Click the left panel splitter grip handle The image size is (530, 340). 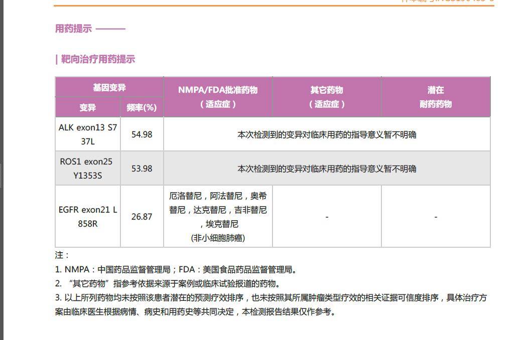pyautogui.click(x=2, y=171)
